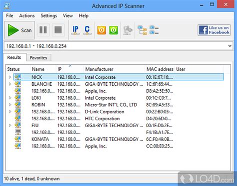The height and width of the screenshot is (186, 237).
Task: Click the greyed add computer icon
Action: coord(127,30)
